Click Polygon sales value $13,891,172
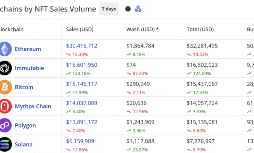The image size is (254, 153). (x=82, y=122)
